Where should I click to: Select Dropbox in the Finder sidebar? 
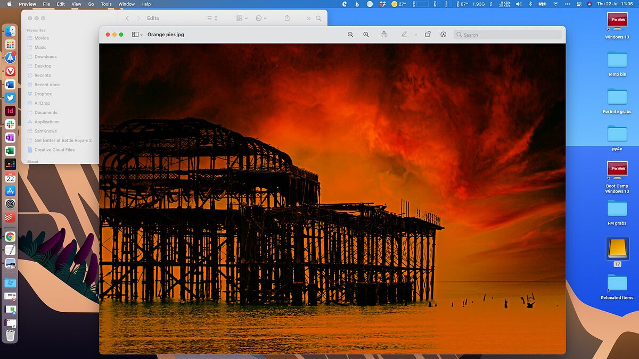[x=44, y=94]
